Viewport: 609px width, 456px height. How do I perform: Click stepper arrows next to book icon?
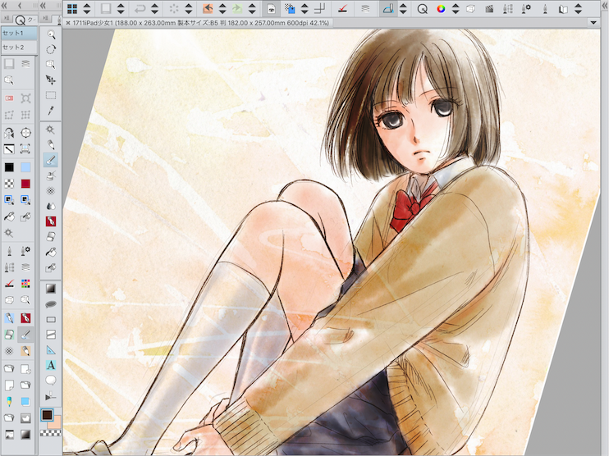click(x=578, y=8)
